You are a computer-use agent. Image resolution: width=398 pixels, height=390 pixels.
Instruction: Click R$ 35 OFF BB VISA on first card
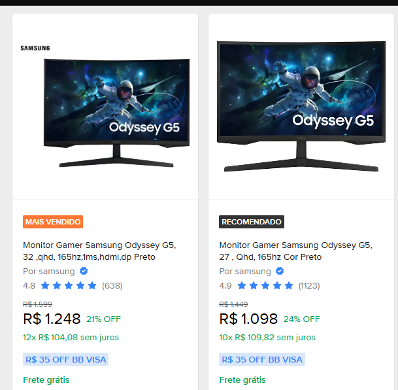click(x=65, y=359)
